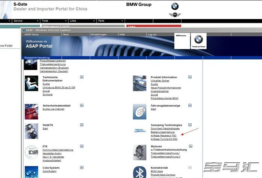
Task: Collapse the Motoren u.Triebwerkskennzeichung arrow
Action: click(191, 146)
